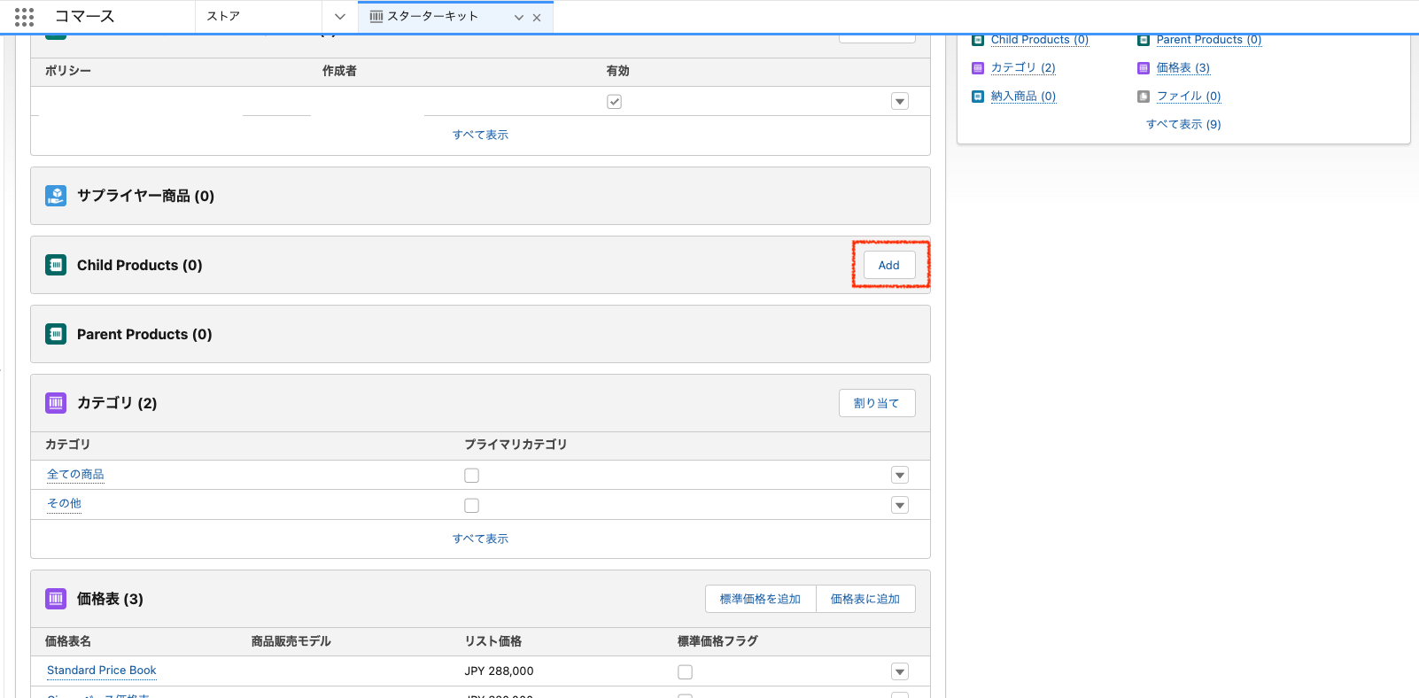Image resolution: width=1419 pixels, height=698 pixels.
Task: Click すべて表示 under the policy list
Action: (x=480, y=135)
